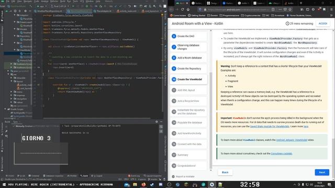
Task: Open the Pixel 2 API device dropdown
Action: click(60, 6)
